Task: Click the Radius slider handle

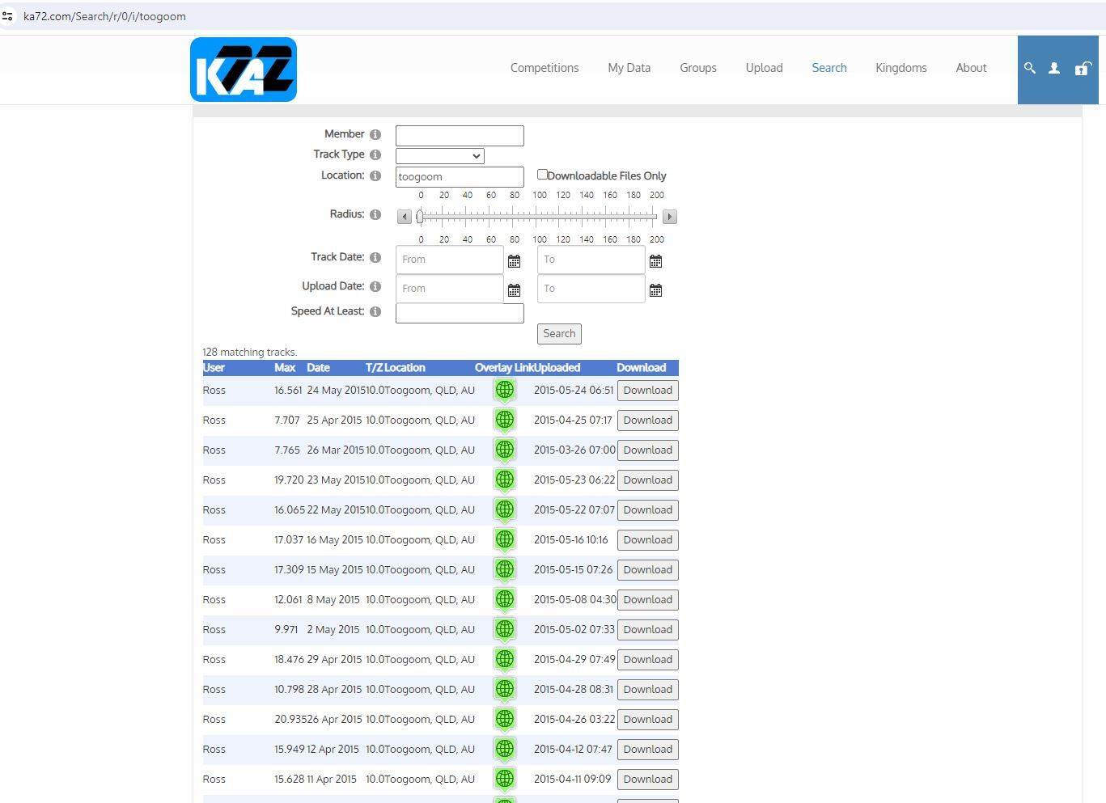Action: pos(420,217)
